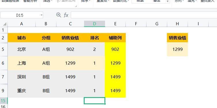Select column I header
217x108 pixels.
pos(198,24)
